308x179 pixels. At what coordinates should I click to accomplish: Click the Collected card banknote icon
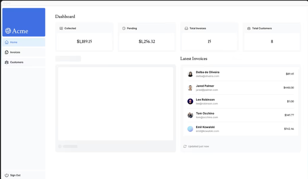61,28
